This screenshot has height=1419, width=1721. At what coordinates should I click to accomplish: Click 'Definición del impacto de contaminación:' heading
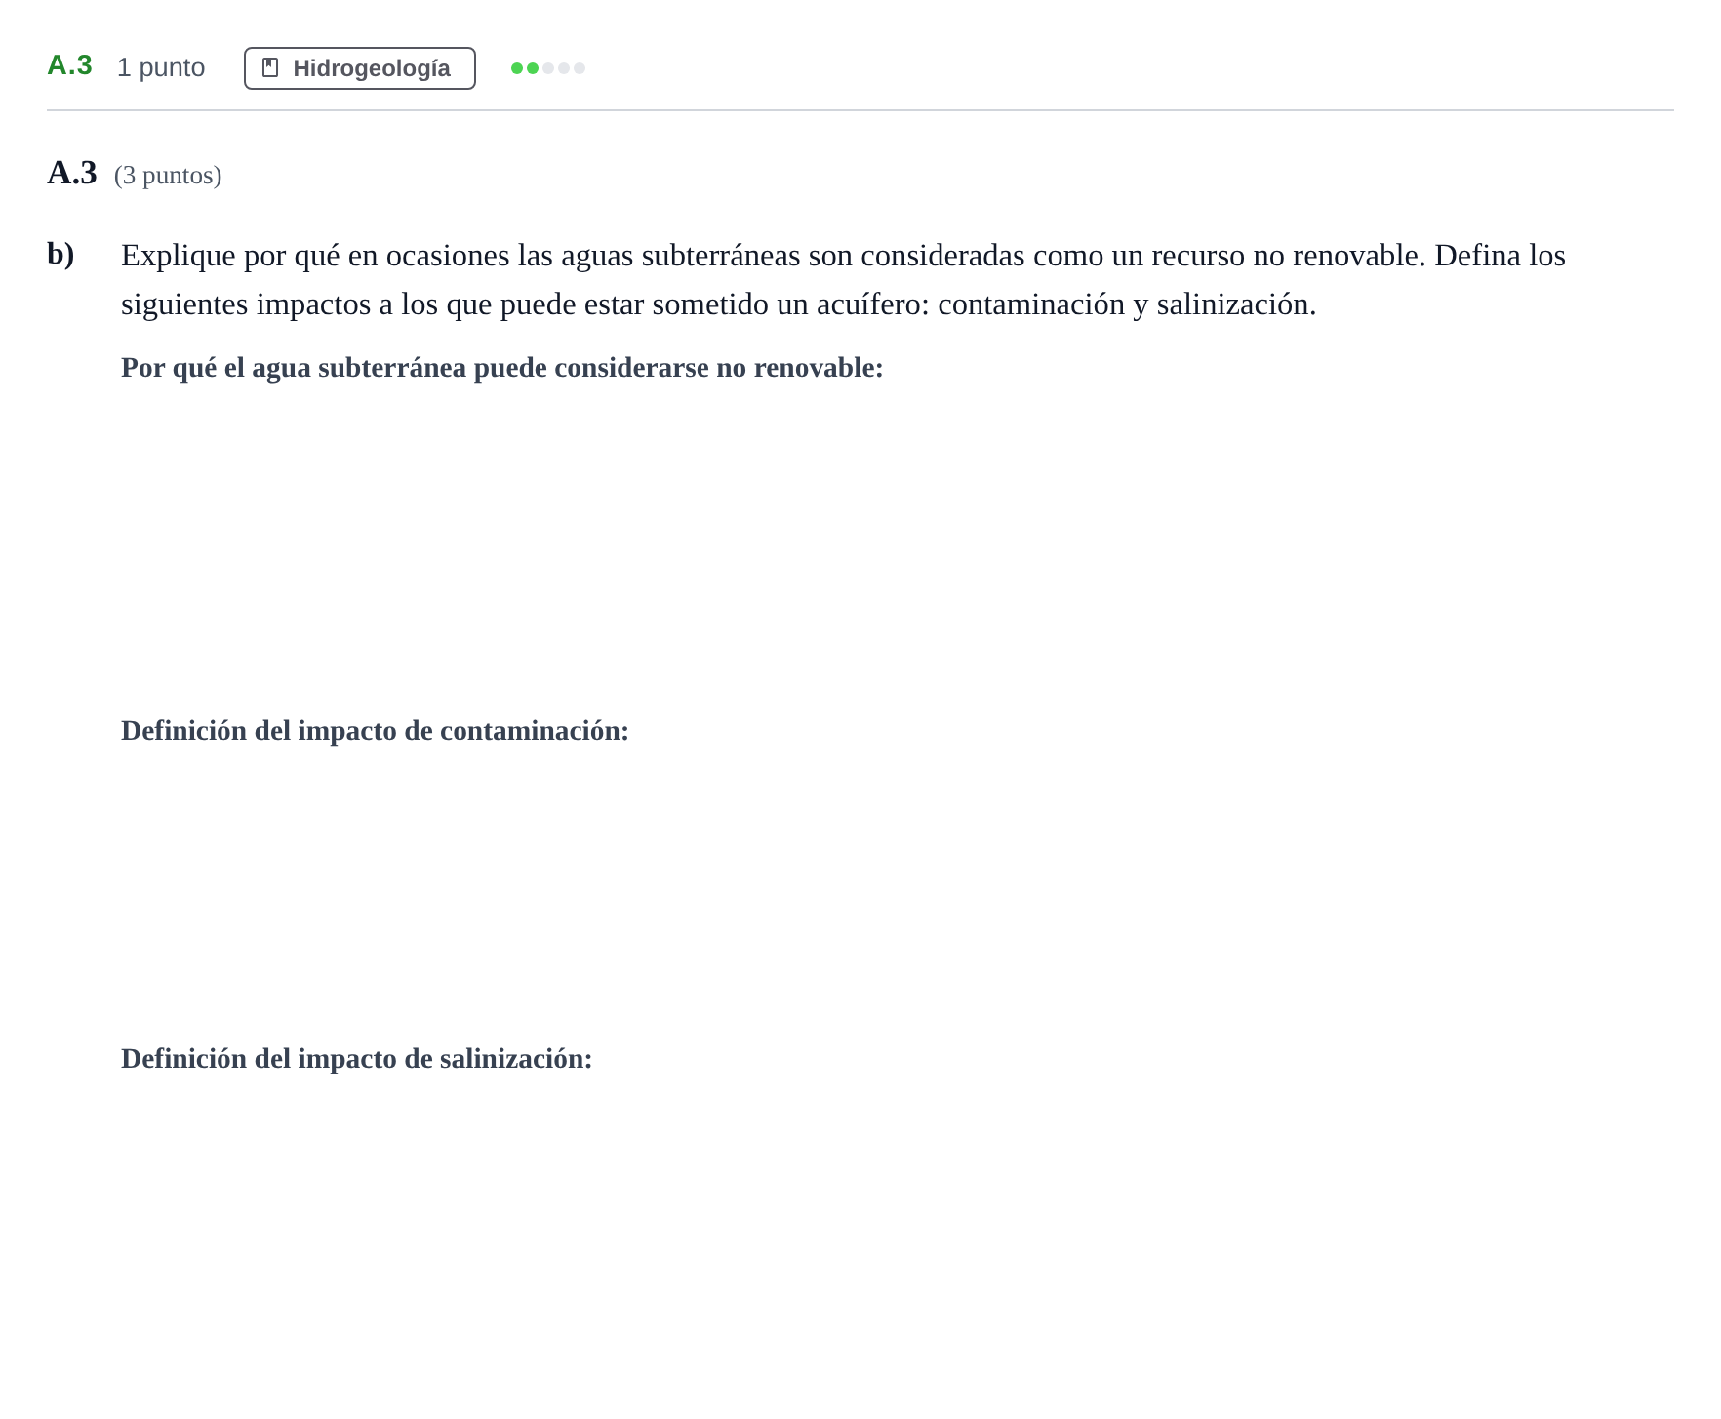click(375, 731)
